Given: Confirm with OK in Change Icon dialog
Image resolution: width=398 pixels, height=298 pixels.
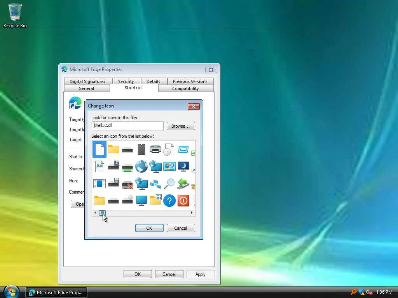Looking at the screenshot, I should (149, 228).
